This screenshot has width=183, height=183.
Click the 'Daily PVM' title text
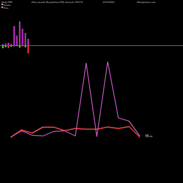point(7,2)
